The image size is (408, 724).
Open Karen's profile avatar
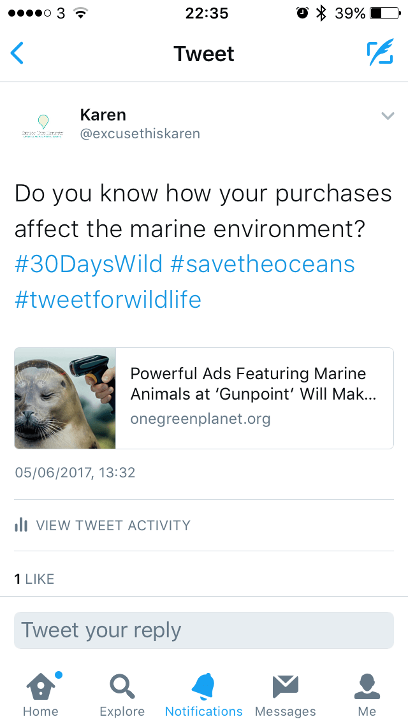coord(43,125)
